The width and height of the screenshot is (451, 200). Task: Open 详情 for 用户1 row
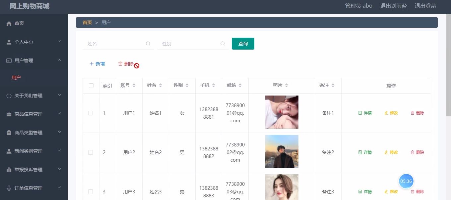tap(365, 113)
